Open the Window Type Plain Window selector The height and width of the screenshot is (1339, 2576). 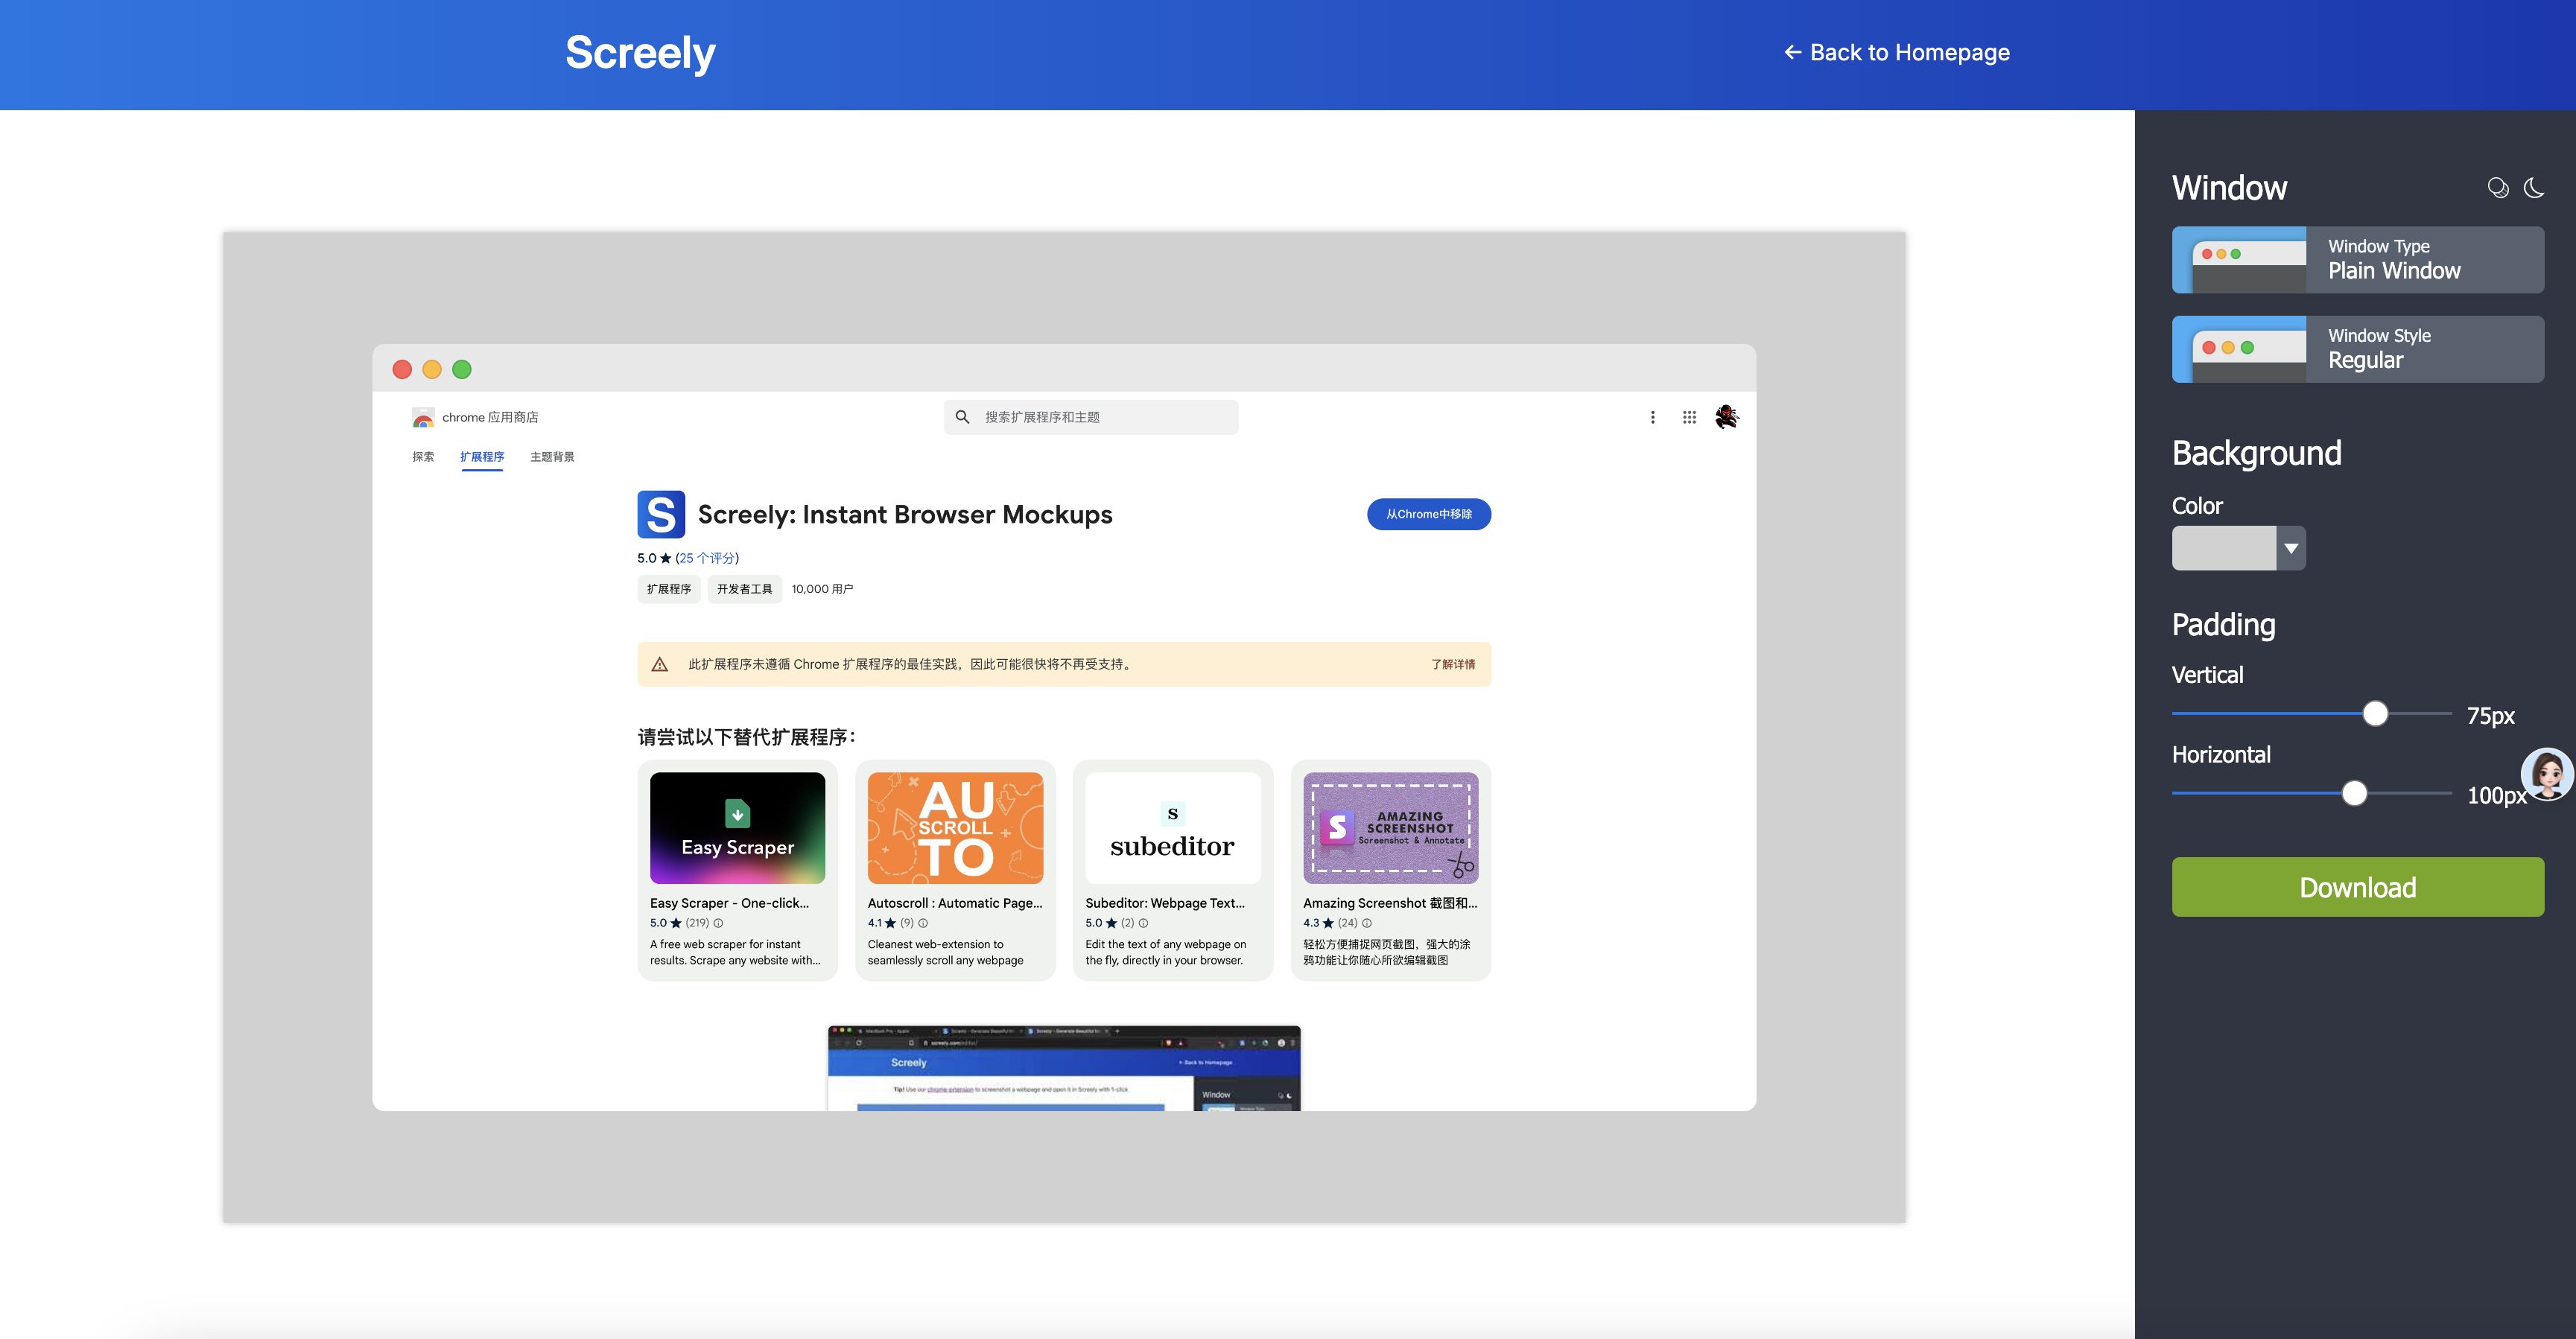pos(2357,260)
